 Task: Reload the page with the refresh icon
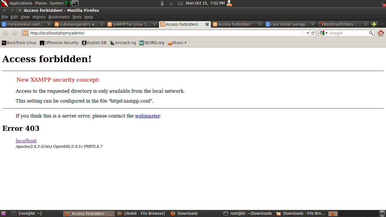click(313, 33)
